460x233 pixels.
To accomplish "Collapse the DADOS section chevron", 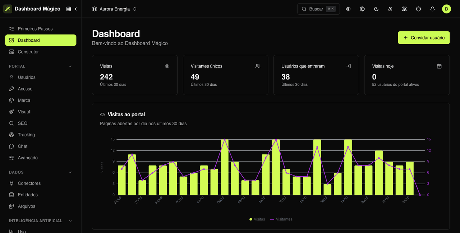I will (x=70, y=172).
